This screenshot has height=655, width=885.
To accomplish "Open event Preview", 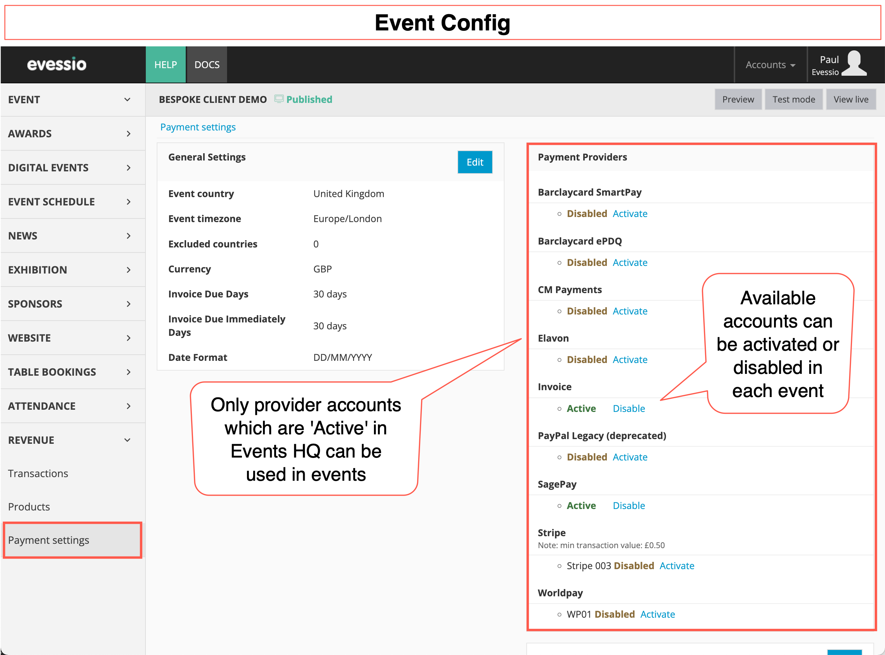I will pos(738,99).
